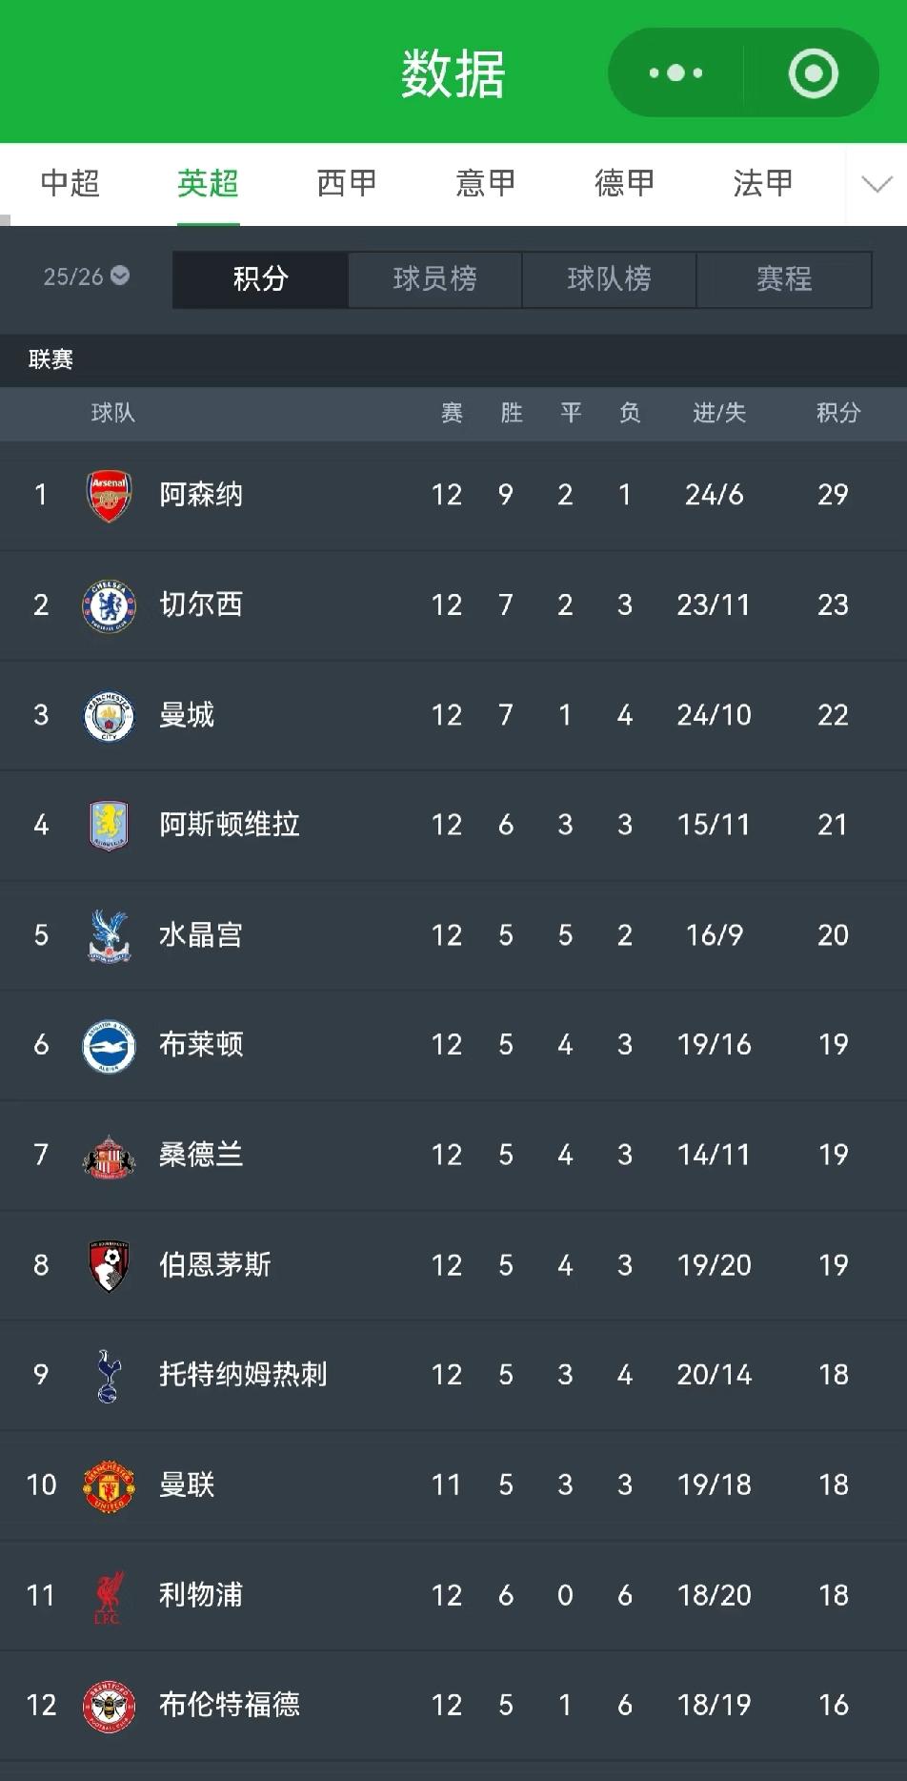
Task: Click the Aston Villa crest
Action: pyautogui.click(x=109, y=825)
